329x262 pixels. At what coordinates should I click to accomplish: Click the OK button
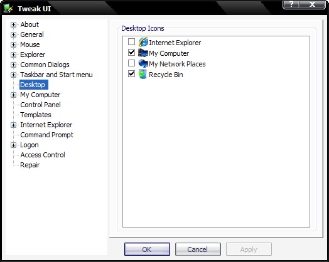point(147,249)
